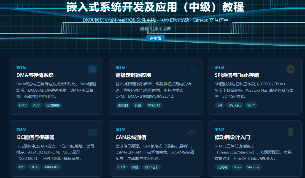Click the main title 嵌入式系统开发及应用（中级）教程
Viewport: 305px width, 178px height.
[155, 7]
